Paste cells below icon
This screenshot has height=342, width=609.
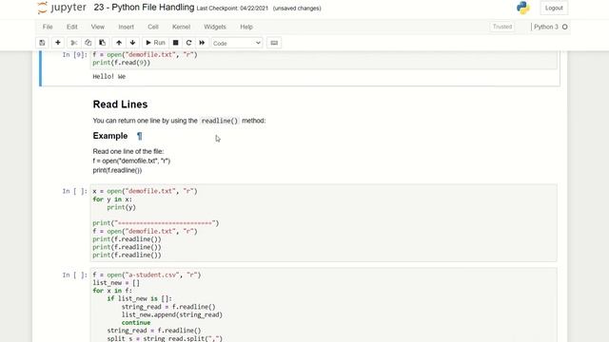(x=102, y=43)
